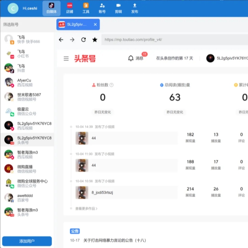Open the 账号 tab in top bar

(x=102, y=9)
